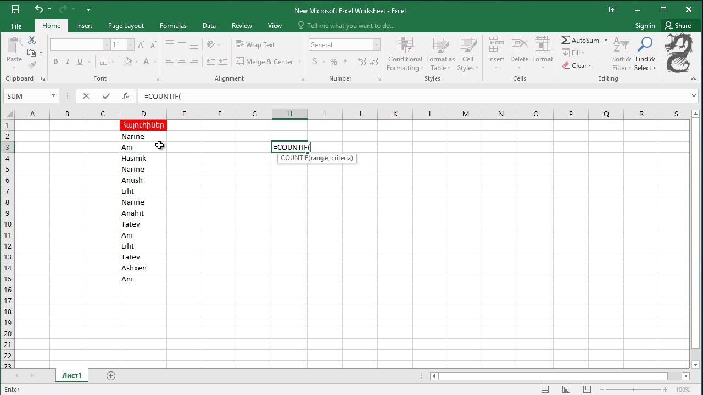Image resolution: width=703 pixels, height=395 pixels.
Task: Click the Orientation text angle icon
Action: 211,45
